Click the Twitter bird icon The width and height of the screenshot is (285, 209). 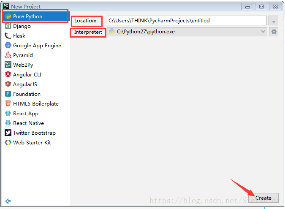(8, 133)
